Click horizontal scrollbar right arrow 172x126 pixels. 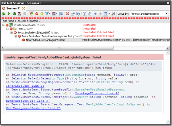168,48
